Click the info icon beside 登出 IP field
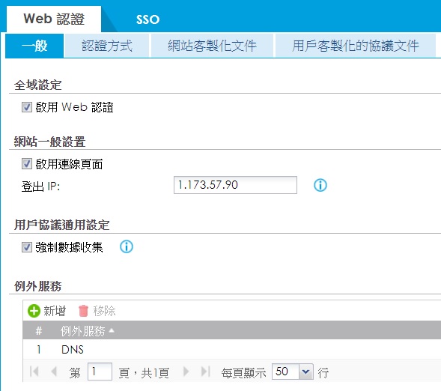This screenshot has height=391, width=441. [x=320, y=185]
